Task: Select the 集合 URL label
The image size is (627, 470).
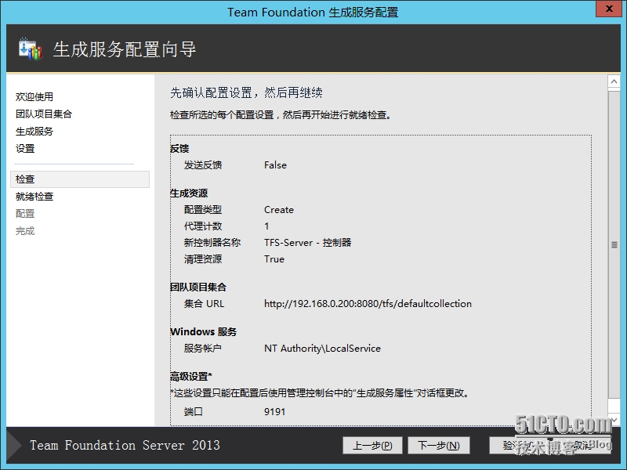Action: coord(204,304)
